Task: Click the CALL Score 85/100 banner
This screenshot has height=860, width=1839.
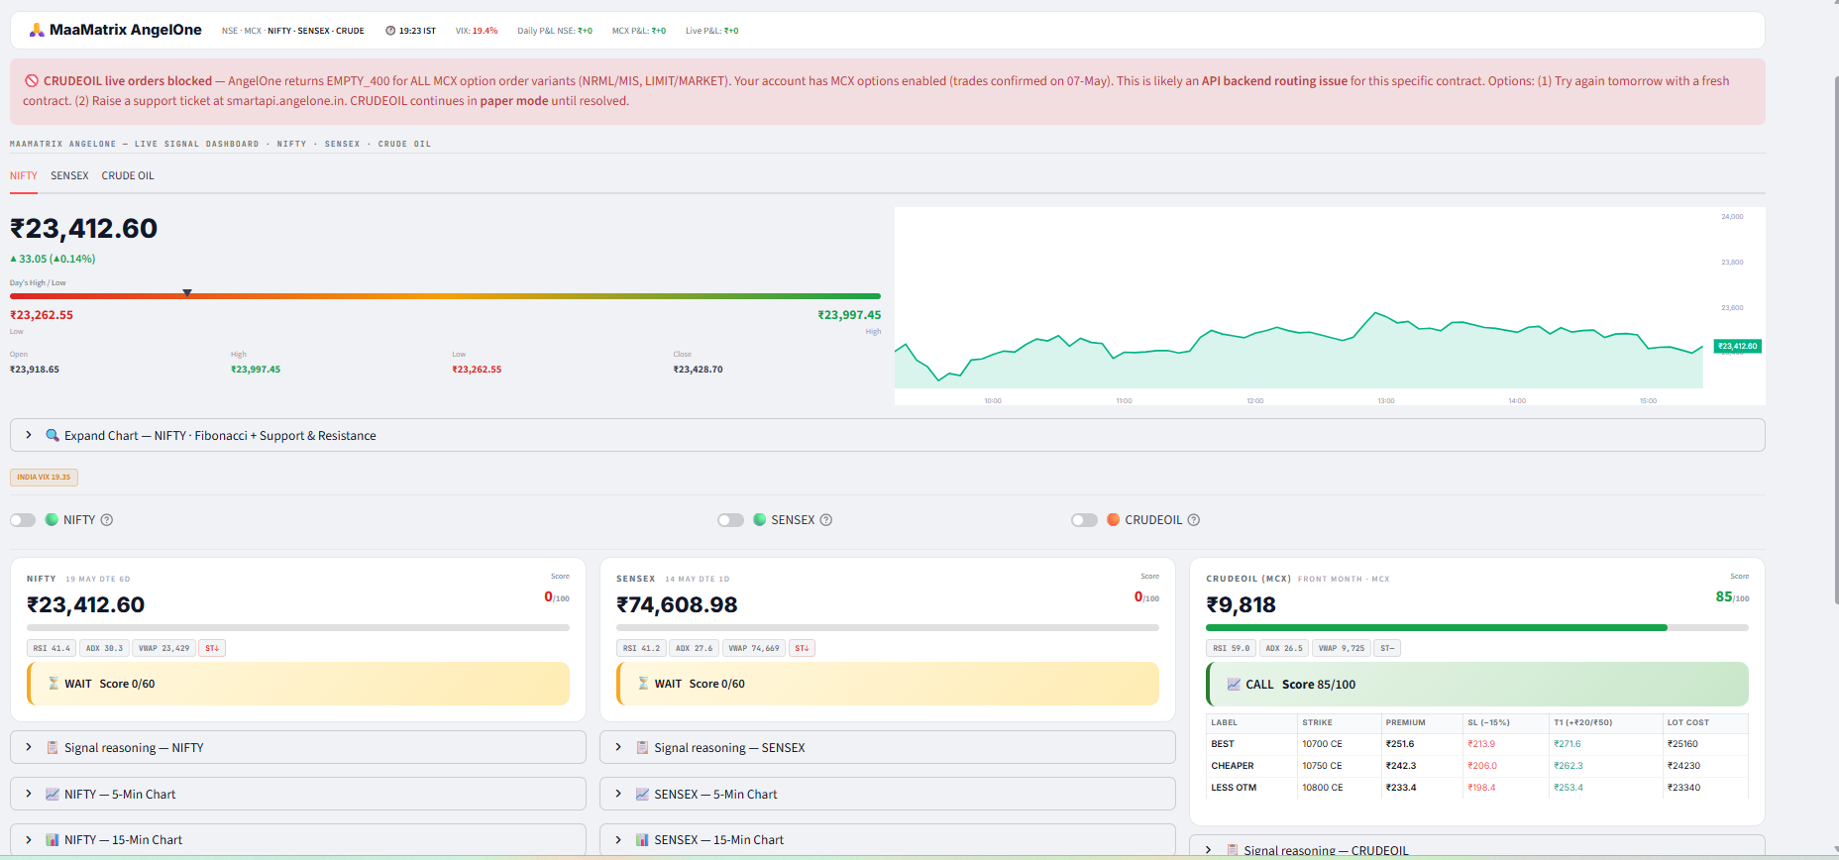Action: click(x=1477, y=685)
